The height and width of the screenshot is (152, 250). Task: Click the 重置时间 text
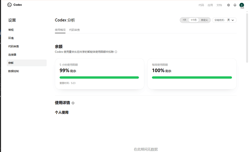click(x=67, y=83)
